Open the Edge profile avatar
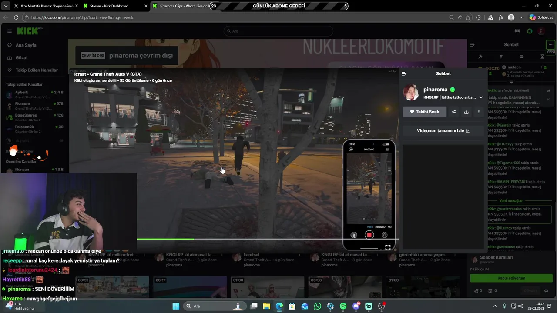The width and height of the screenshot is (557, 313). (511, 17)
